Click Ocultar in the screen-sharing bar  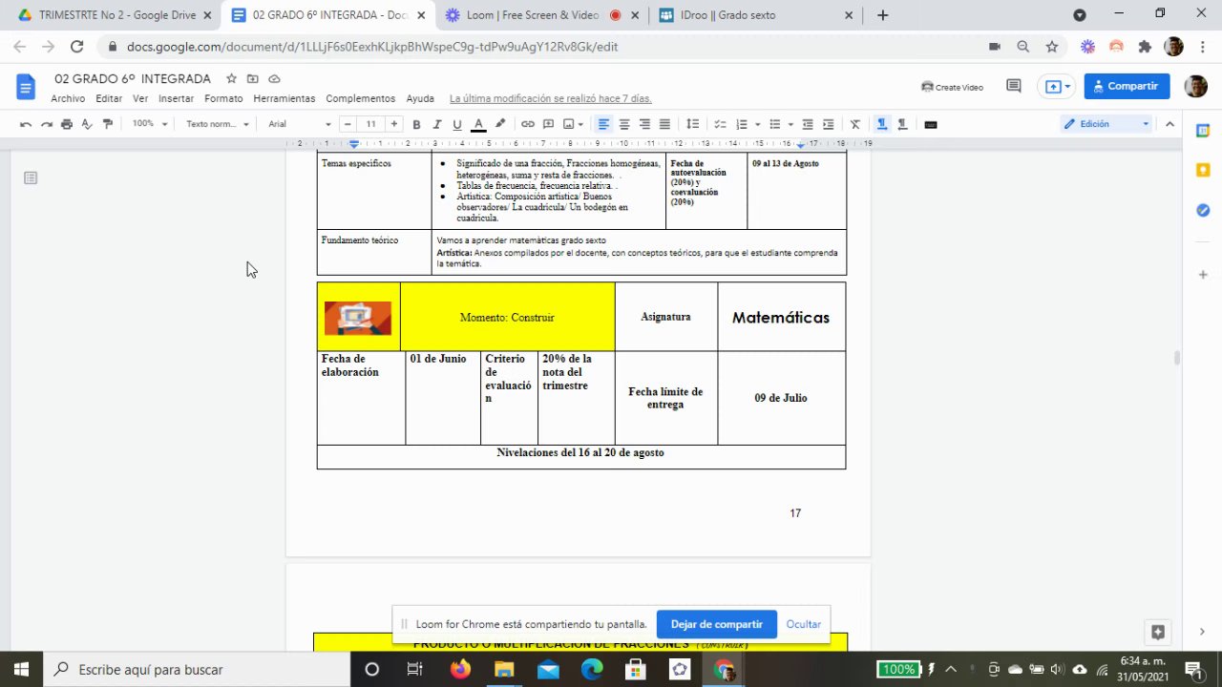point(803,624)
